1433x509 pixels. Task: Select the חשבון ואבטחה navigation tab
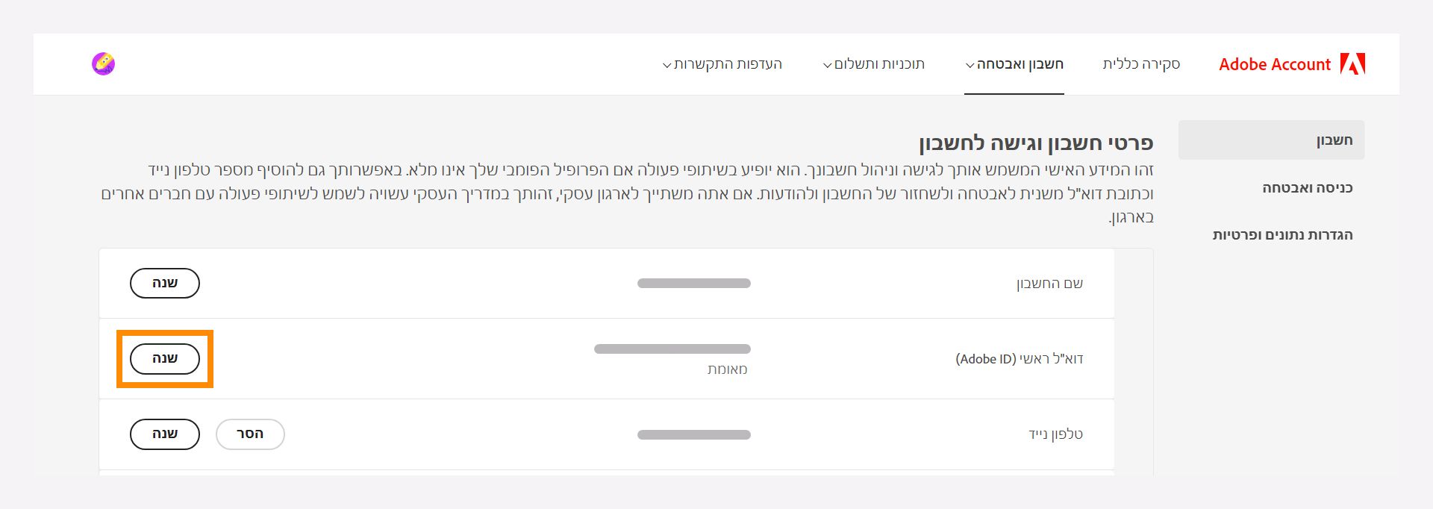[x=1019, y=64]
